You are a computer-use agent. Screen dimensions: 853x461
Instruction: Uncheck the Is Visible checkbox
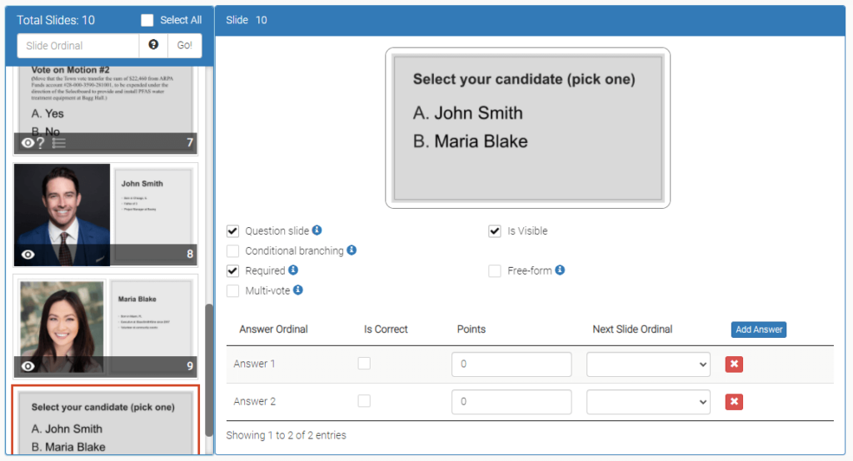[x=495, y=230]
